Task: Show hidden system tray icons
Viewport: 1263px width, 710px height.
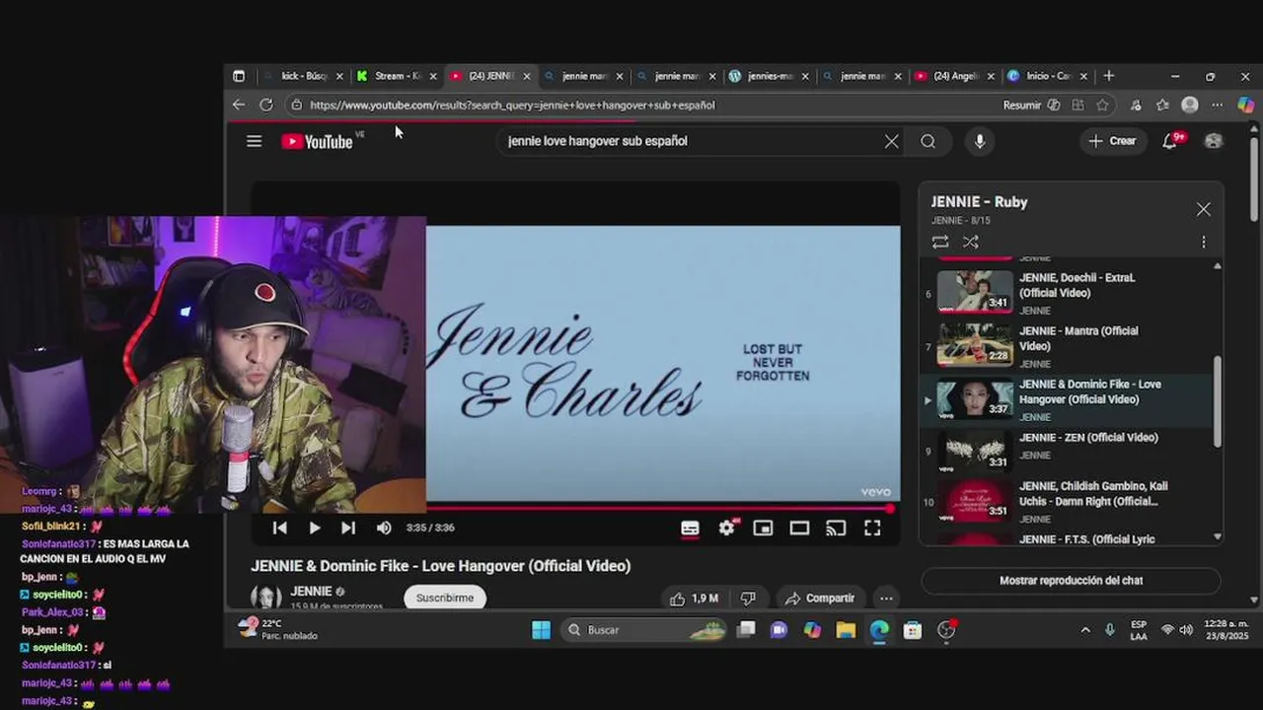Action: pos(1085,630)
